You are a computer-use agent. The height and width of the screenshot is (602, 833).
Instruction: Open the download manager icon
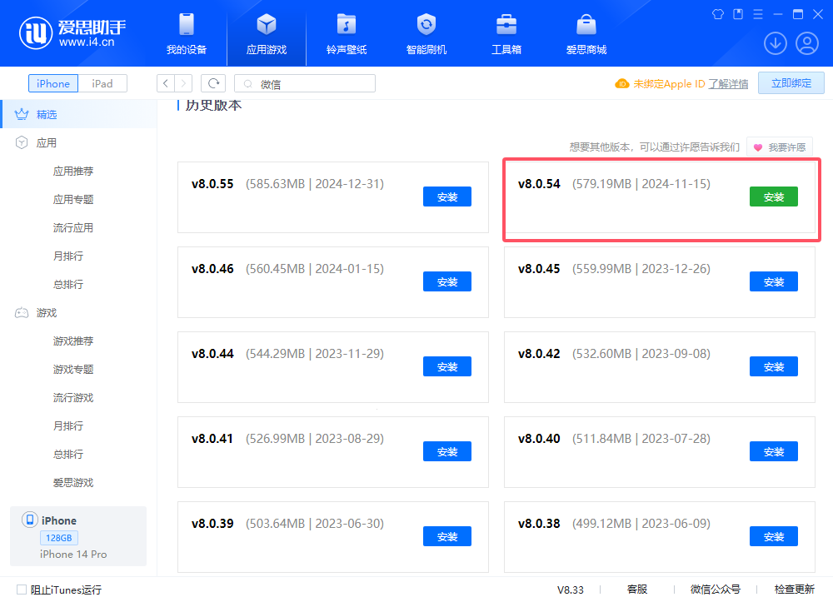775,42
